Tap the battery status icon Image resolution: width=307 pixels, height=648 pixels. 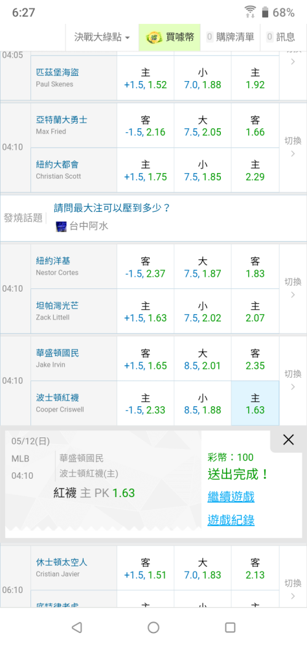point(266,12)
